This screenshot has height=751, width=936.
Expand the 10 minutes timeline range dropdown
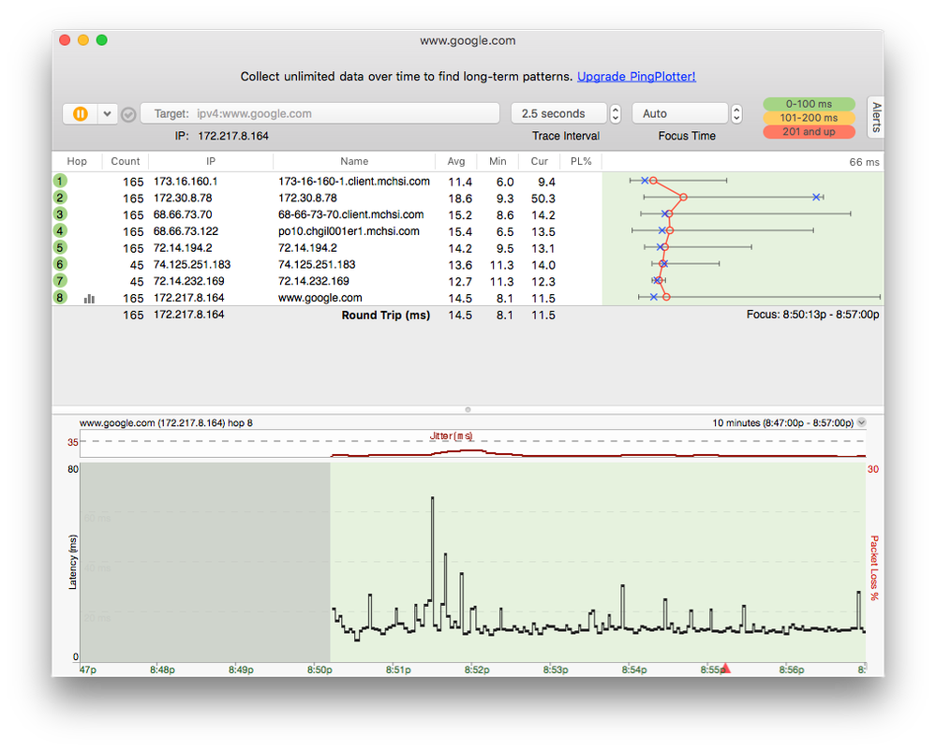(861, 422)
